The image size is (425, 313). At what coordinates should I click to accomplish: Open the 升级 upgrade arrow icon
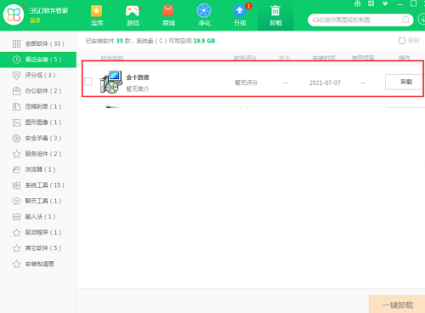tap(240, 11)
